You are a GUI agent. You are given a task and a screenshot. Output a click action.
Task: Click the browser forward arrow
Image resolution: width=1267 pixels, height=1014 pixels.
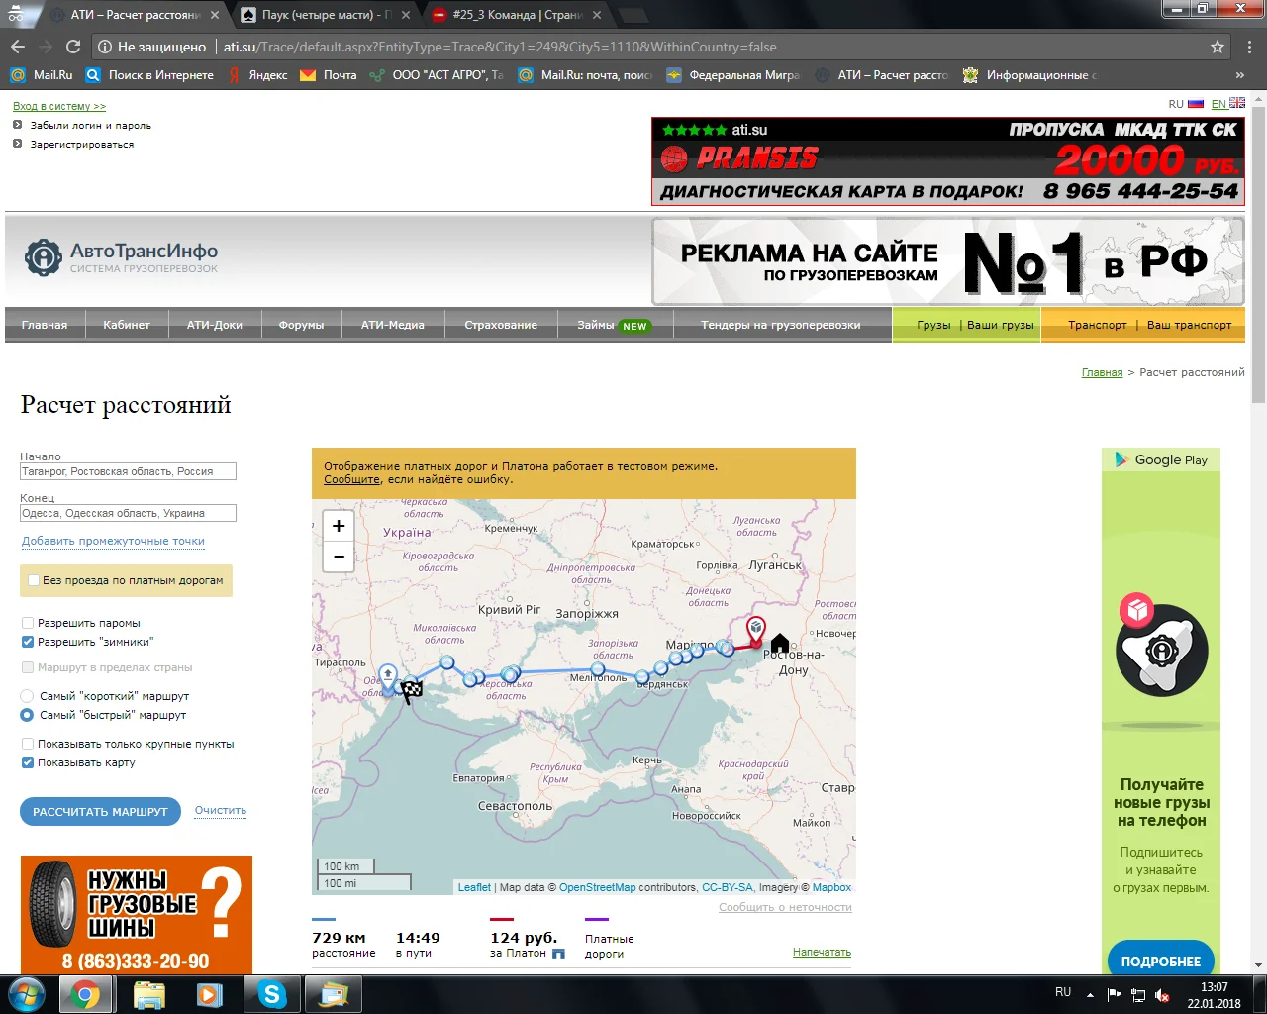(x=45, y=47)
